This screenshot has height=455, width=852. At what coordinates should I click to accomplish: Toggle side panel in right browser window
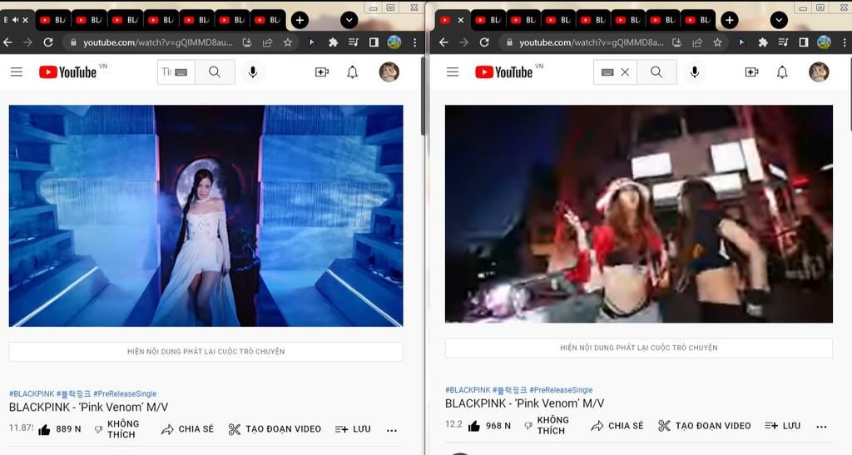click(804, 42)
